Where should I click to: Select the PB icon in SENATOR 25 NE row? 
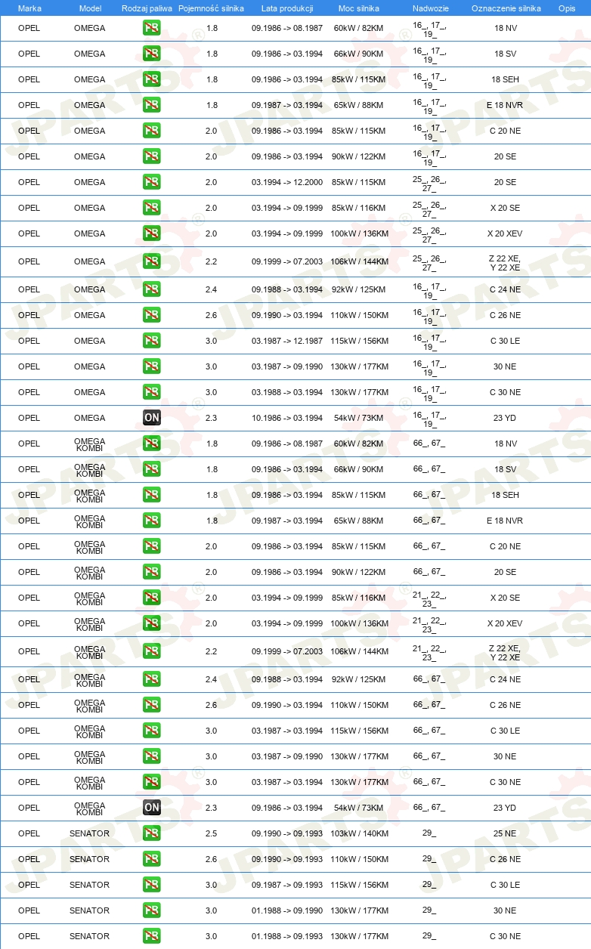pyautogui.click(x=152, y=833)
